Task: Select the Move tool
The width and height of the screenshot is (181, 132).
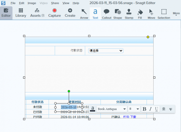Action: pos(151,14)
